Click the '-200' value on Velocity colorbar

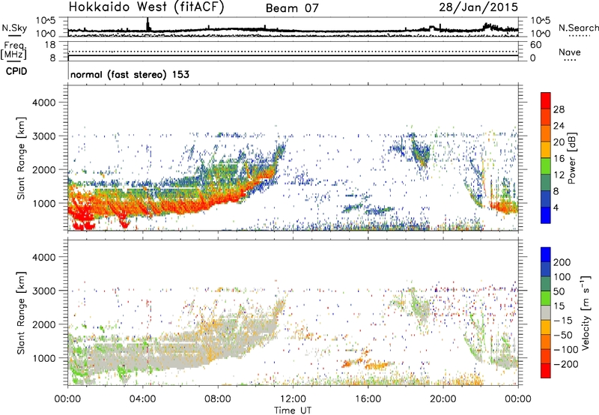[566, 364]
